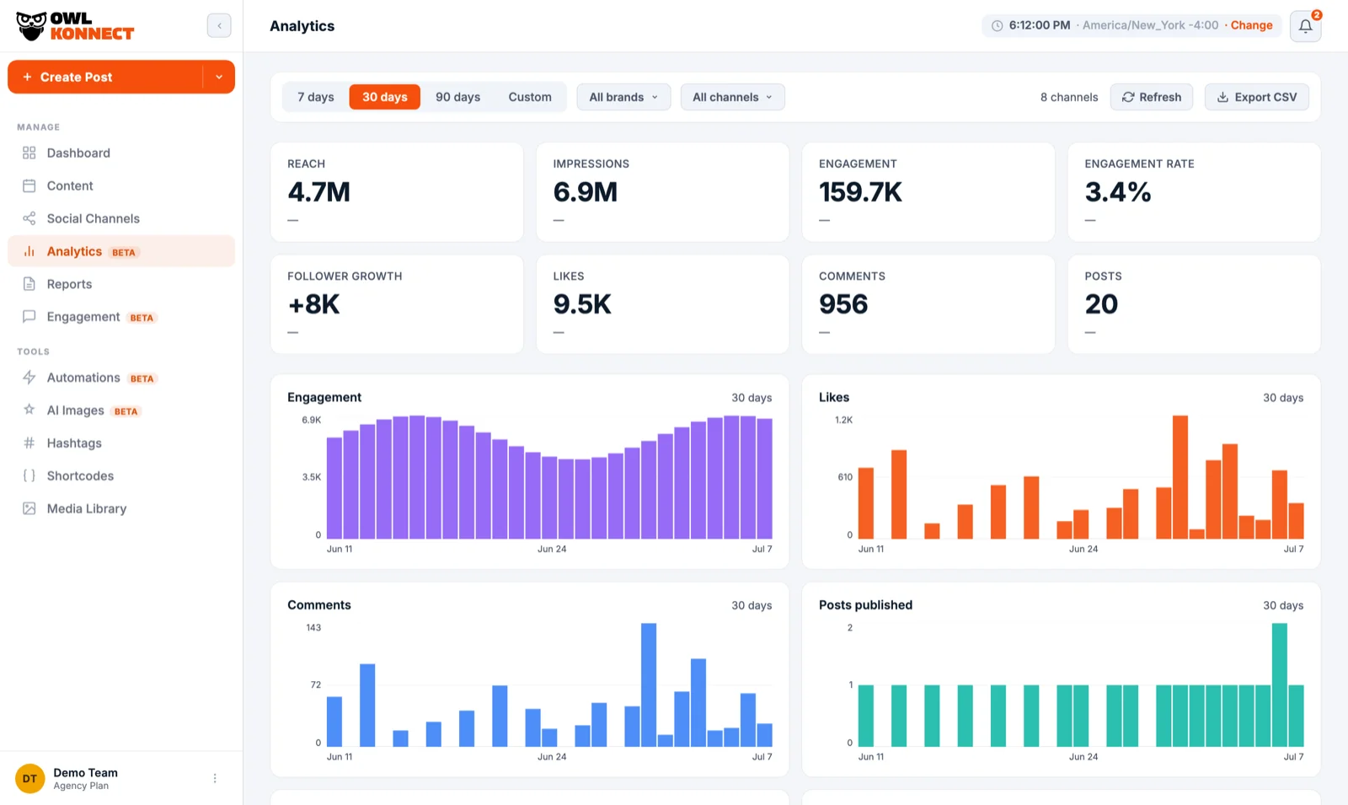Click the clock icon beside the time
Viewport: 1348px width, 805px height.
(x=998, y=26)
